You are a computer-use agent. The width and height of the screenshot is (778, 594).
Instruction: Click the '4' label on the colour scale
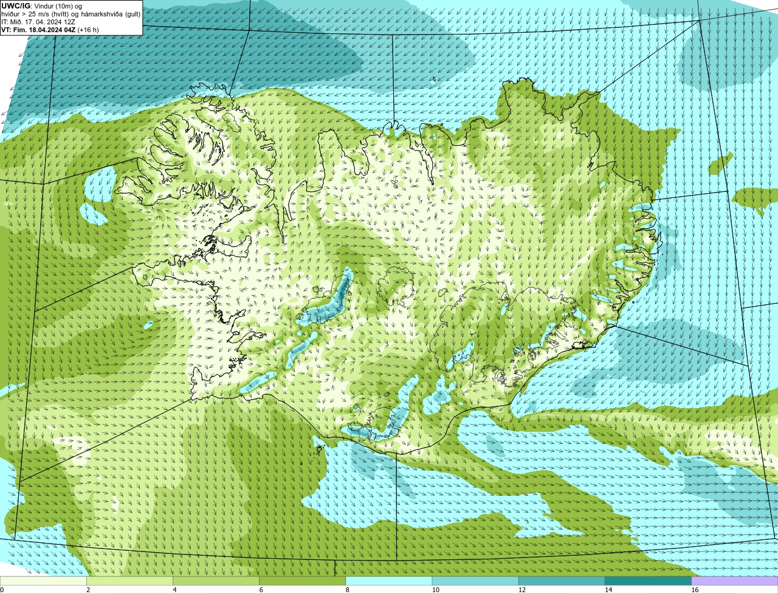pyautogui.click(x=174, y=590)
